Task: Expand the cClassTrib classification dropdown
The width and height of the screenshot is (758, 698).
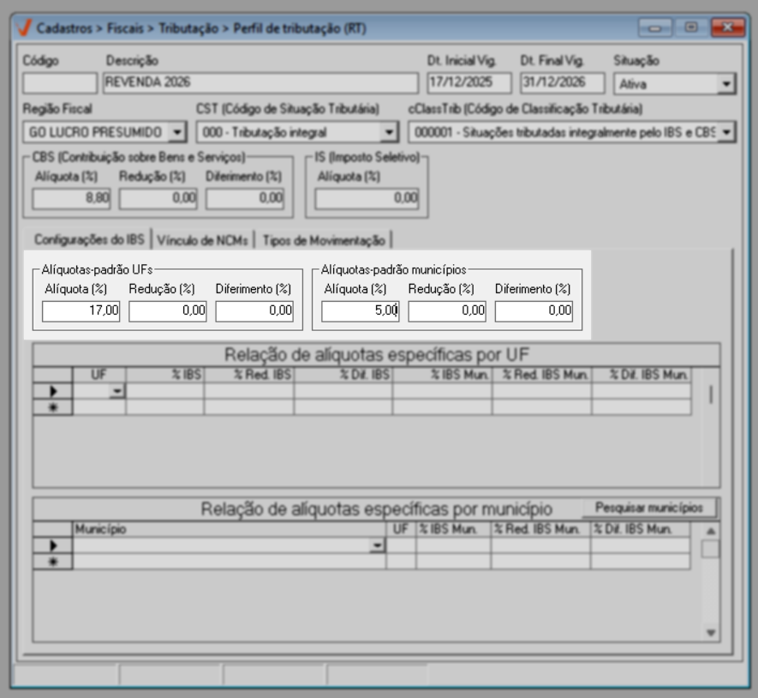Action: point(726,132)
